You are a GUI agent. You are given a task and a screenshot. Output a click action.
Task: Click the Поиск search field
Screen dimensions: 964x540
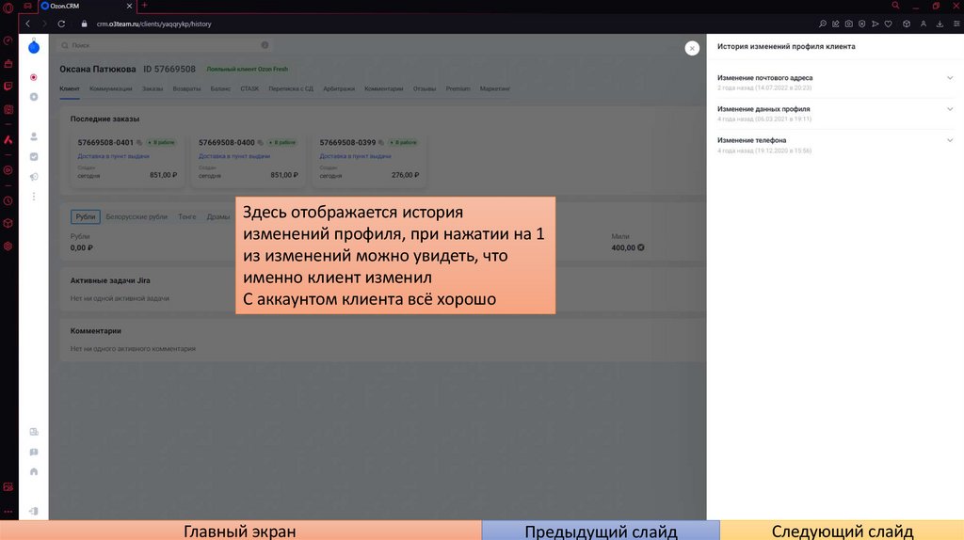click(165, 45)
